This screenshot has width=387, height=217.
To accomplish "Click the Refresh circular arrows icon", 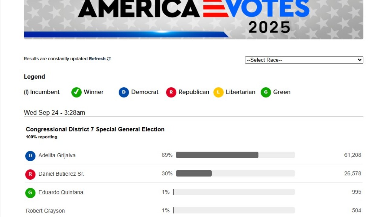I will tap(109, 58).
